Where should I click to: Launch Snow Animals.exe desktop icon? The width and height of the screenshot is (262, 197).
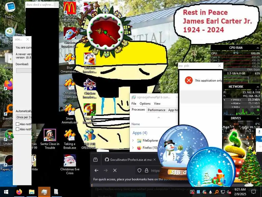click(x=70, y=114)
